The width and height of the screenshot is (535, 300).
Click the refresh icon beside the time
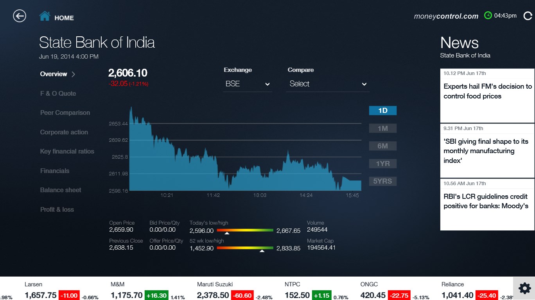point(528,16)
